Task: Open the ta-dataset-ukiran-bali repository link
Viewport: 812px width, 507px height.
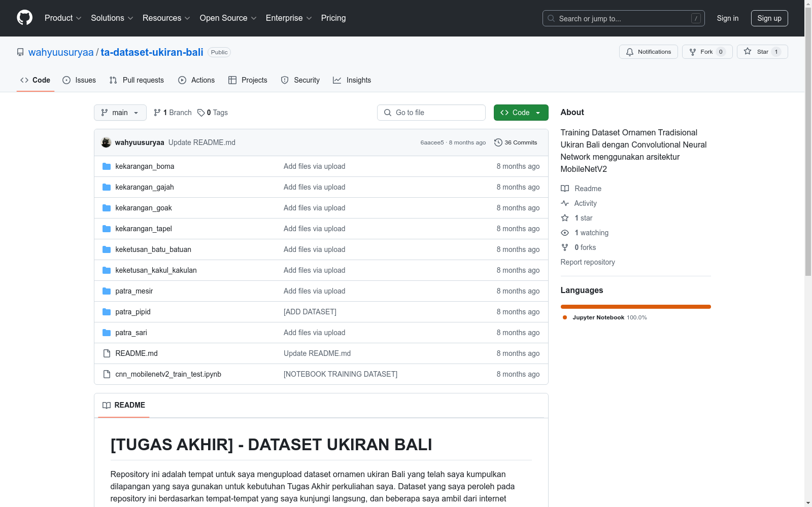Action: [152, 52]
